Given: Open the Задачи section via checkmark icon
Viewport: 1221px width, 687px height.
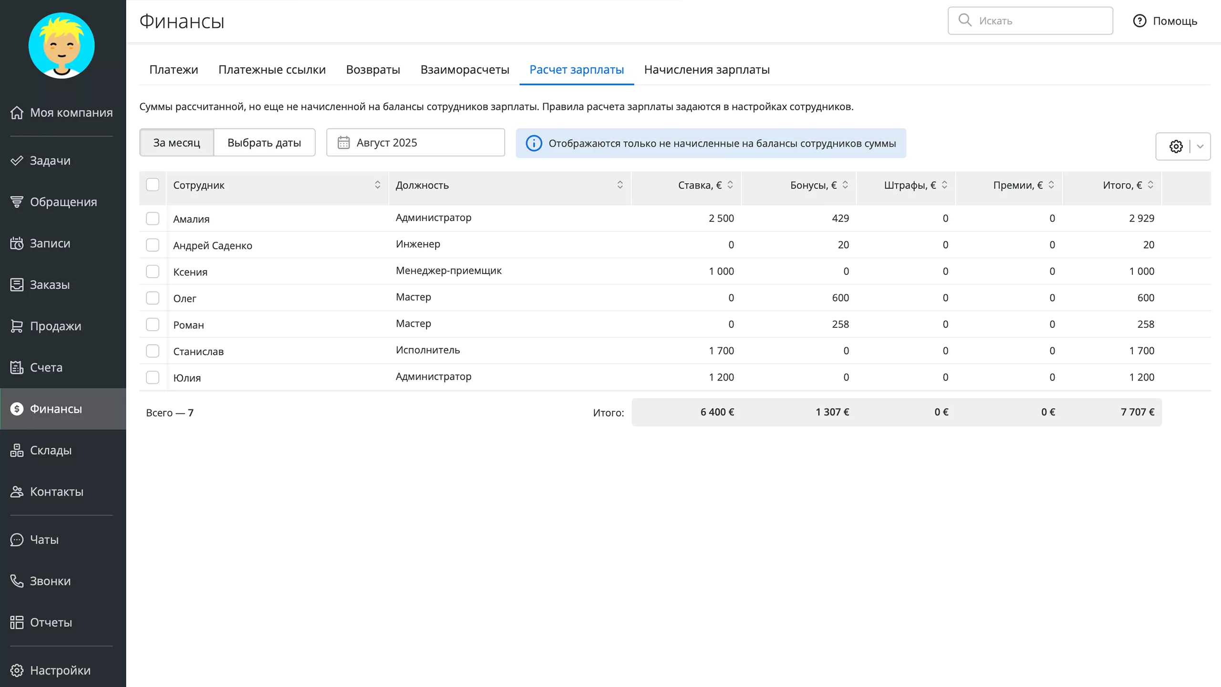Looking at the screenshot, I should click(x=17, y=160).
